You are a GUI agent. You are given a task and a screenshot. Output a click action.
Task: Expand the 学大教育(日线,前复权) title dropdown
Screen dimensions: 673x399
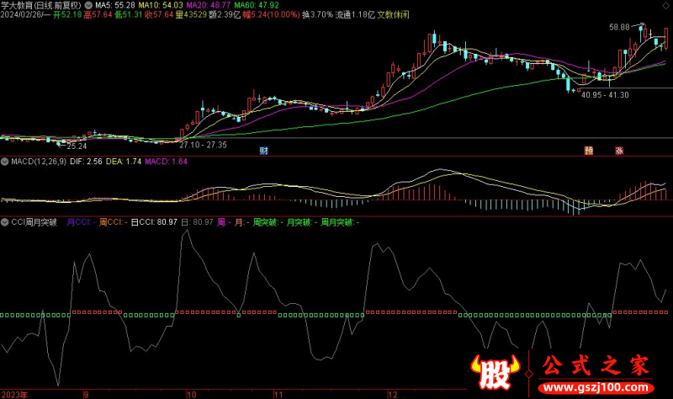[x=40, y=5]
